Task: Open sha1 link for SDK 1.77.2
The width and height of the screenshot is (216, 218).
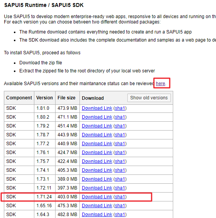Action: [x=120, y=144]
